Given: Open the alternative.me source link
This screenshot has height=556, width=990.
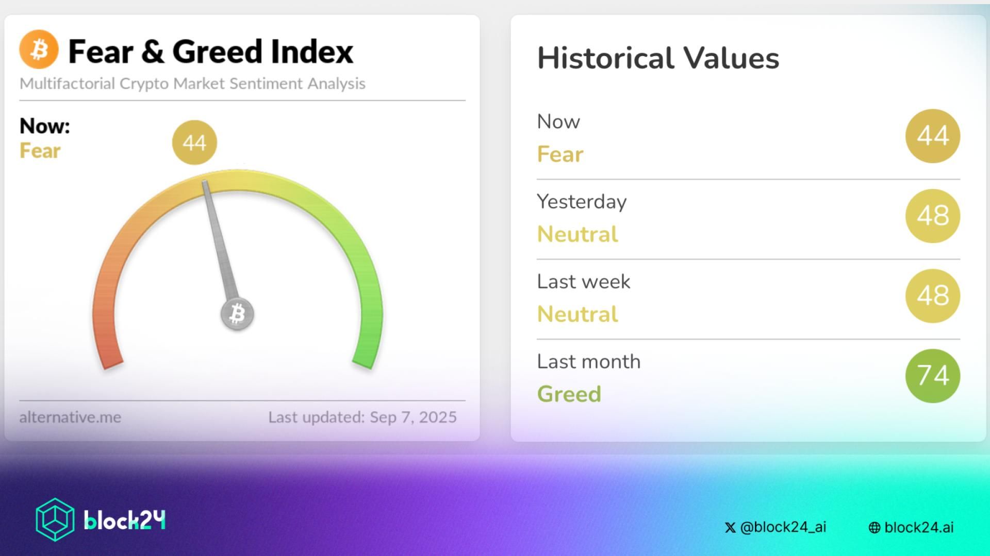Looking at the screenshot, I should point(70,417).
